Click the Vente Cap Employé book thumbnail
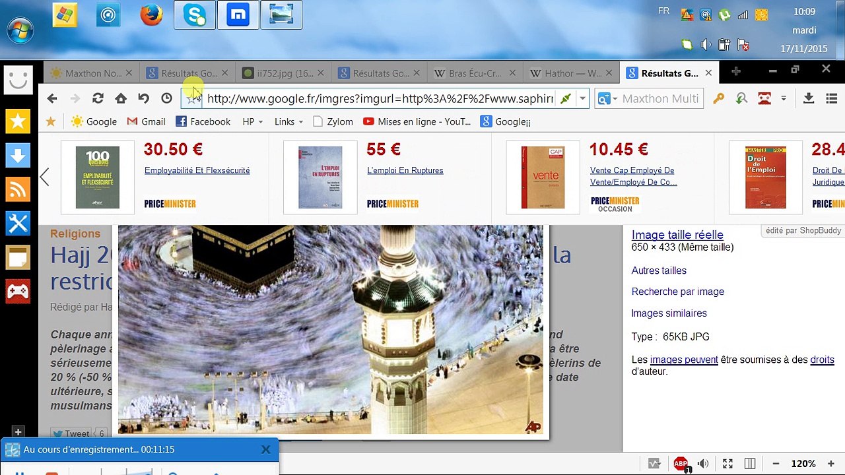The width and height of the screenshot is (845, 475). pos(543,177)
